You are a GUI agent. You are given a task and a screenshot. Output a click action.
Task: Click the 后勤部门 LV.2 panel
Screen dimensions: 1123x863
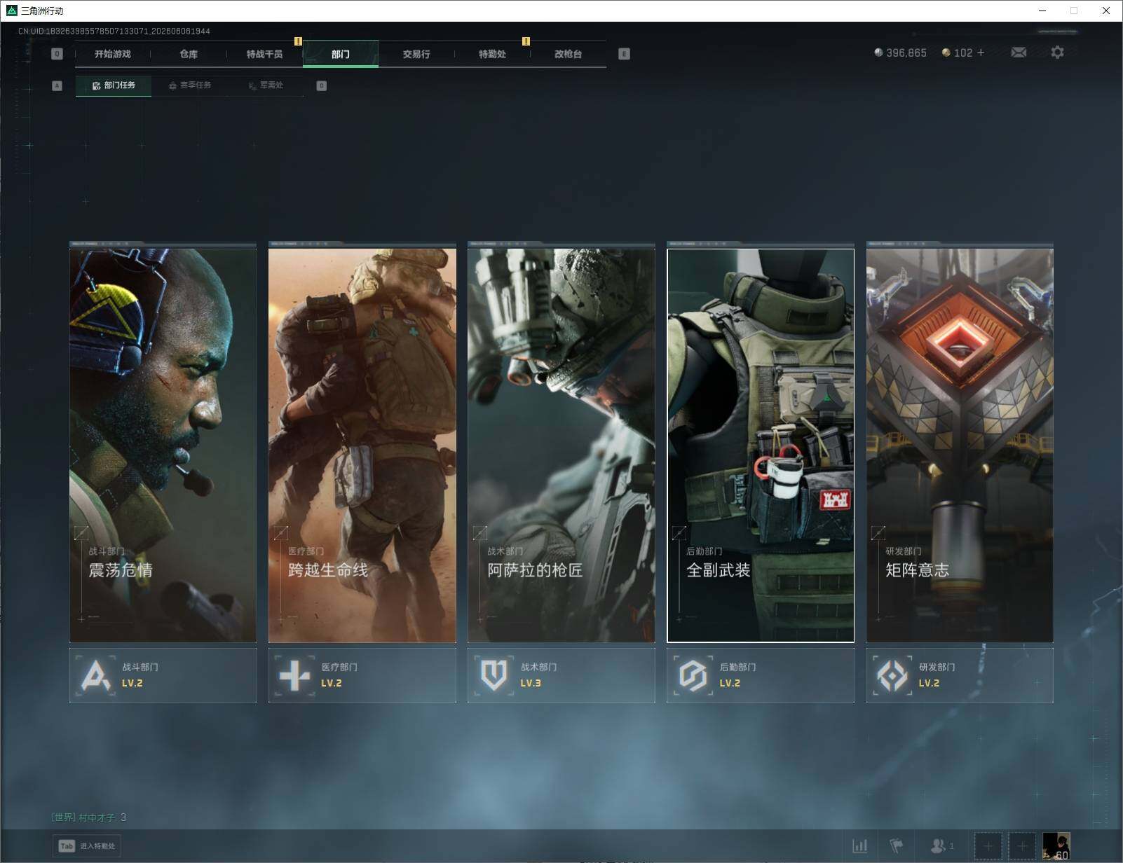pos(761,675)
